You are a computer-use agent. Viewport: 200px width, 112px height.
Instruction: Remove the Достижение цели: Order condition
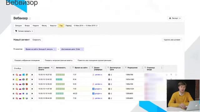pos(82,49)
